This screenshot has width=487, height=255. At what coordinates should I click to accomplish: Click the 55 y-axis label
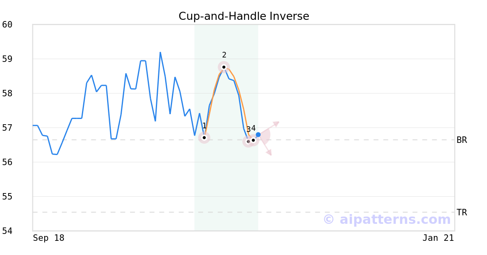7,197
